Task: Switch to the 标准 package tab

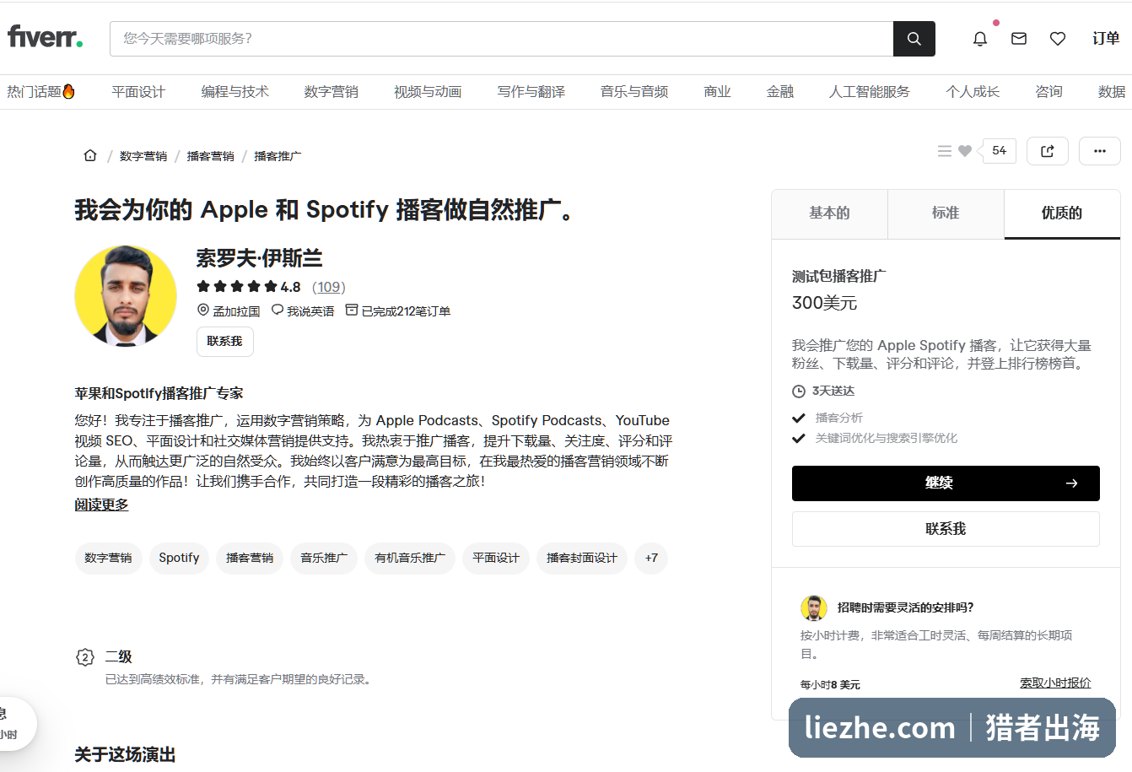Action: coord(946,213)
